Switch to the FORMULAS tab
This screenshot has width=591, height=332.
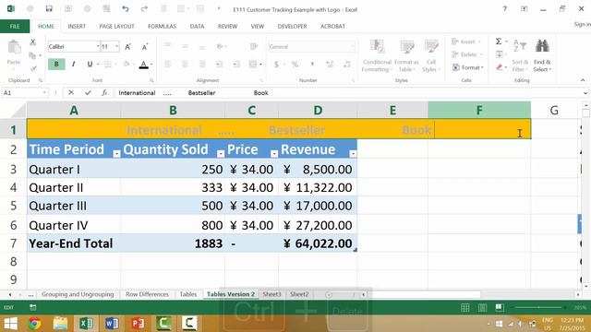pos(163,27)
